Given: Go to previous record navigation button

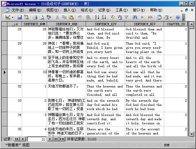Looking at the screenshot, I should point(23,139).
